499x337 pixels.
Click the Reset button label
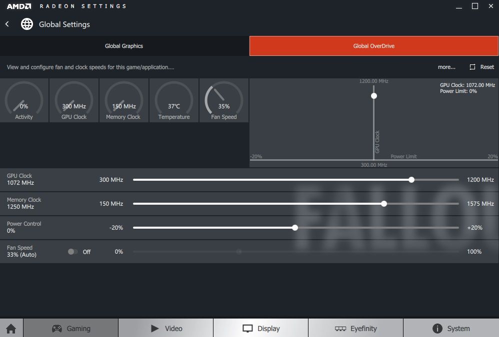point(487,67)
